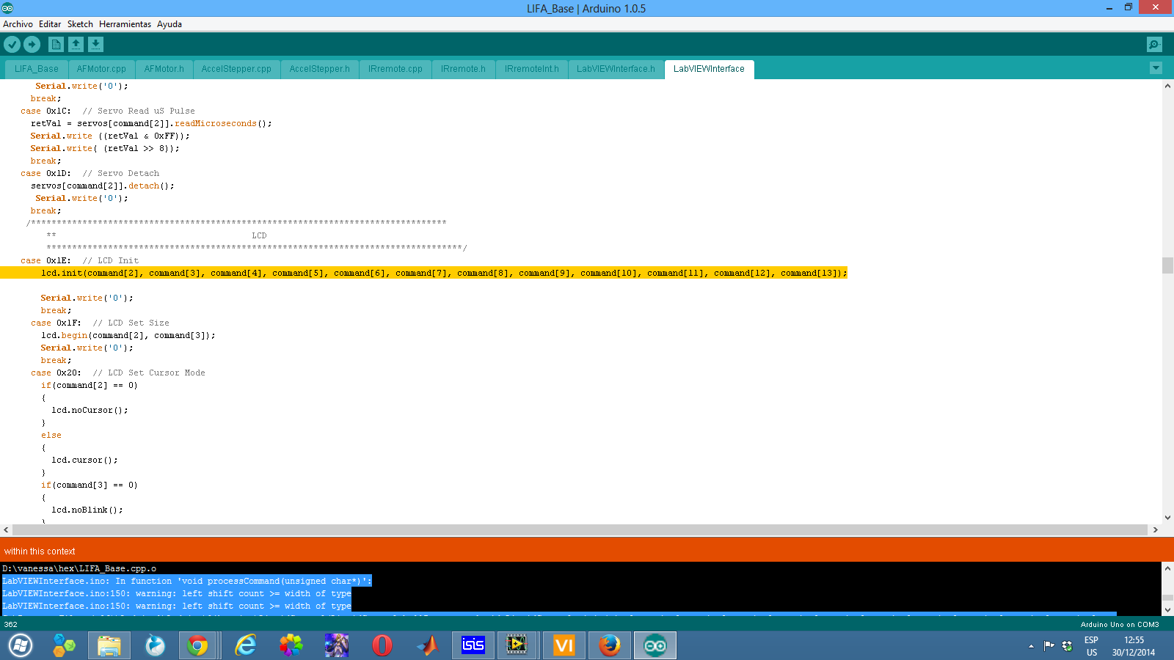The height and width of the screenshot is (660, 1174).
Task: Click the editor vertical scrollbar thumb
Action: 1167,265
